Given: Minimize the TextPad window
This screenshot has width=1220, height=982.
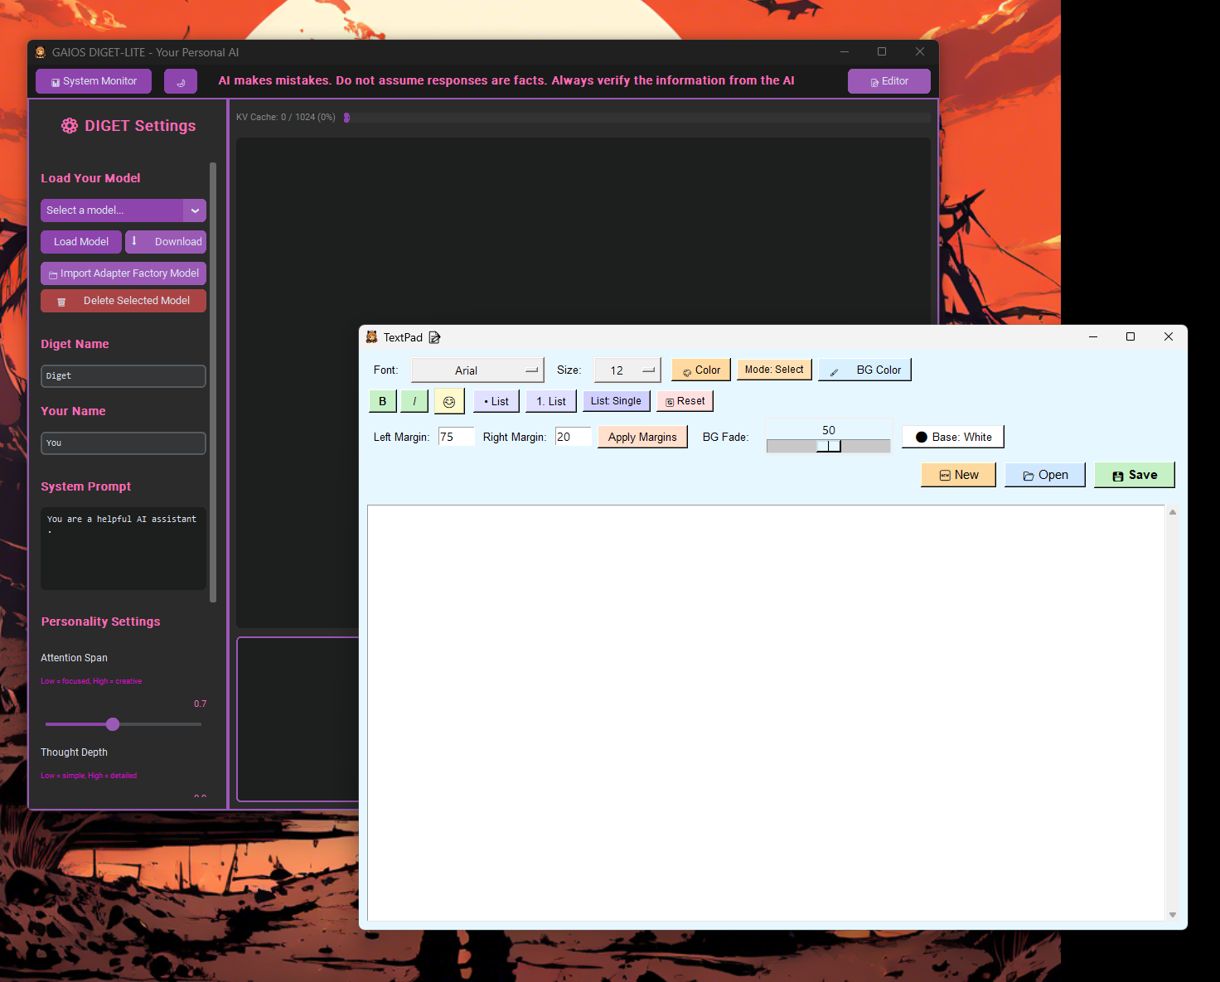Looking at the screenshot, I should (1093, 336).
